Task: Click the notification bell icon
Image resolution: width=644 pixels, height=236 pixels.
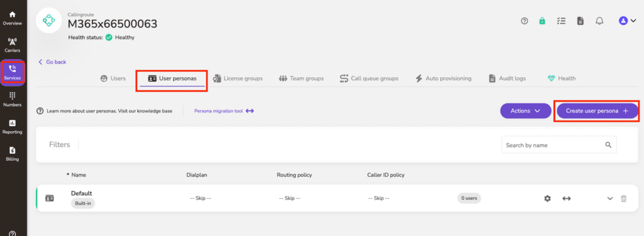Action: coord(599,21)
